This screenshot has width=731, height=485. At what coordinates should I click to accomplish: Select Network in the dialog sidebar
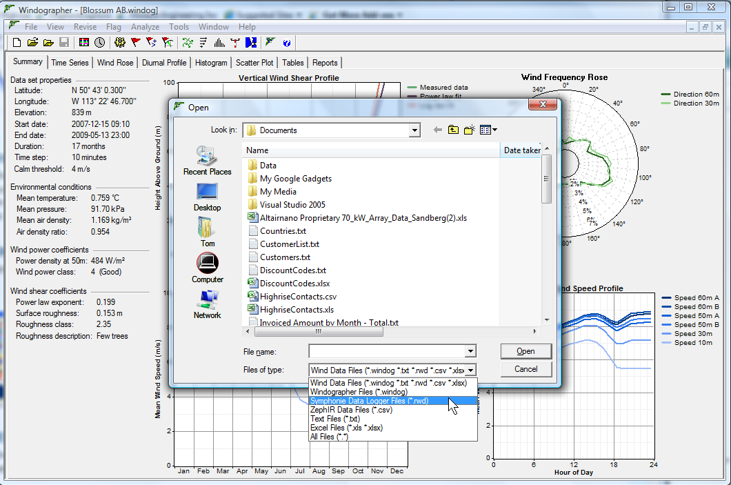pos(208,304)
